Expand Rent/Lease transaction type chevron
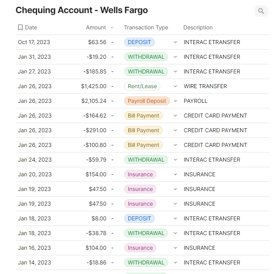275x274 pixels. 175,86
